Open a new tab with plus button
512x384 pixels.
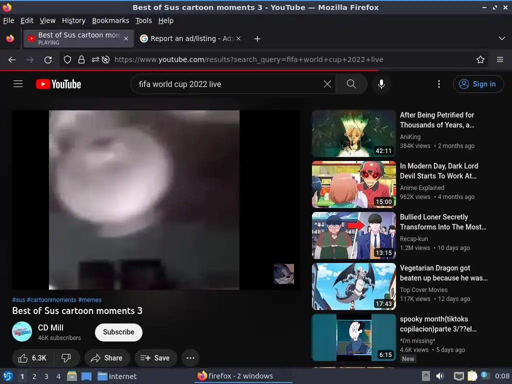(x=257, y=39)
